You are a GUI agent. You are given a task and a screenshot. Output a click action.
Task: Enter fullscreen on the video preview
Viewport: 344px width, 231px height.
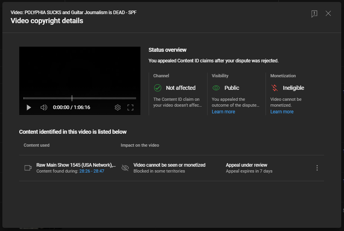(x=130, y=107)
